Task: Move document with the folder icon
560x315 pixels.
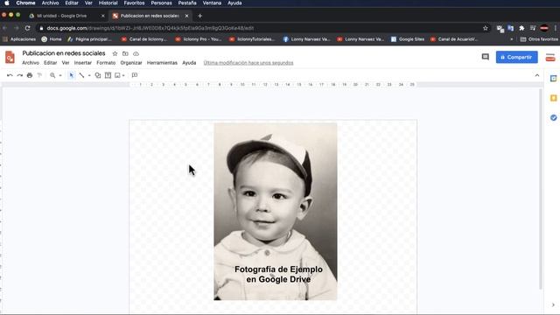Action: point(125,53)
